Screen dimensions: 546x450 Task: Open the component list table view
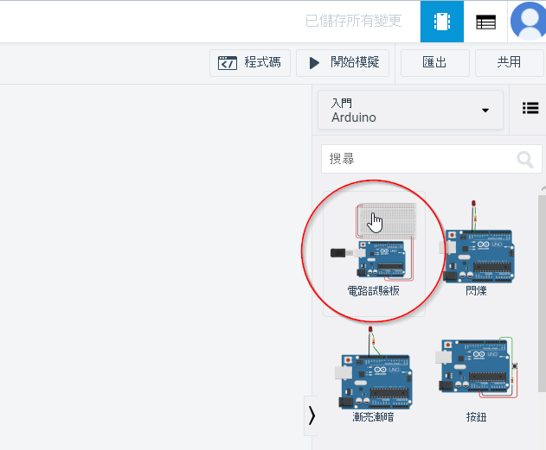pyautogui.click(x=485, y=22)
